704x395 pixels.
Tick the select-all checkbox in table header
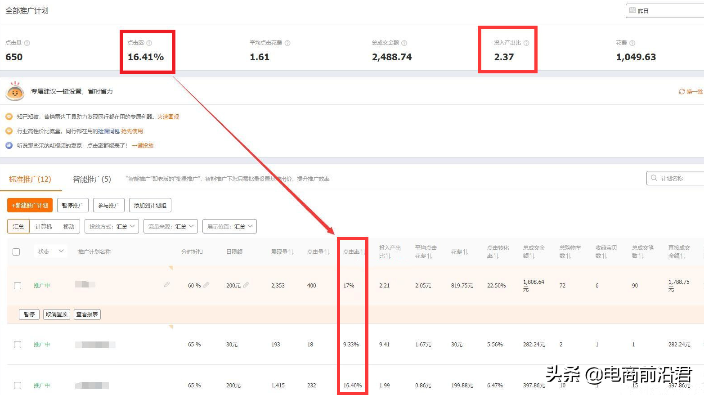point(16,252)
